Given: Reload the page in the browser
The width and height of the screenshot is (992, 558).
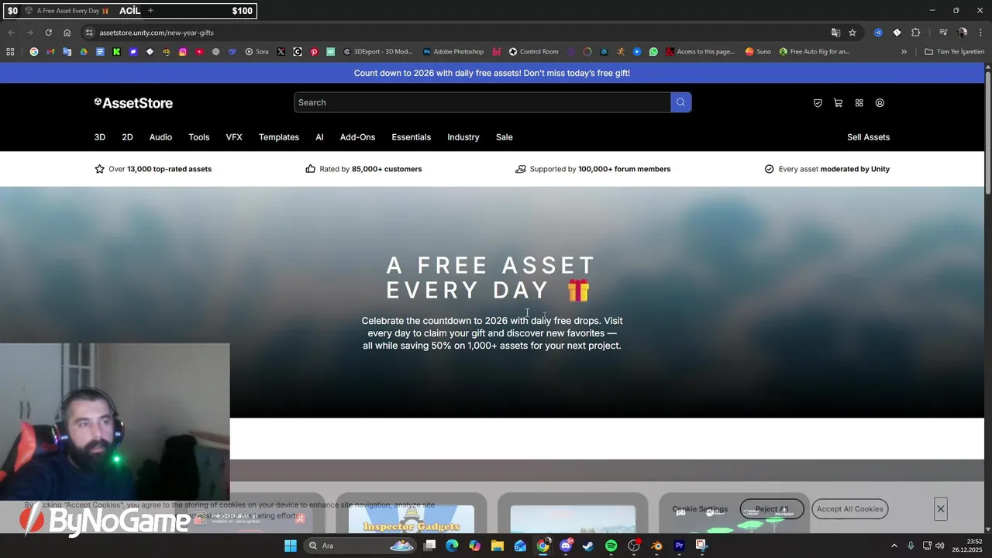Looking at the screenshot, I should pyautogui.click(x=48, y=33).
